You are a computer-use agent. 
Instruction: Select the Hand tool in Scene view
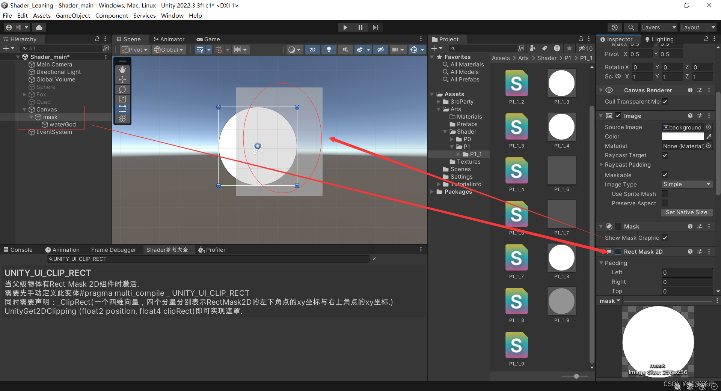[122, 69]
